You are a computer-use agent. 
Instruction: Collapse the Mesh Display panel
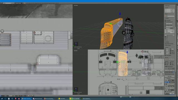point(168,45)
